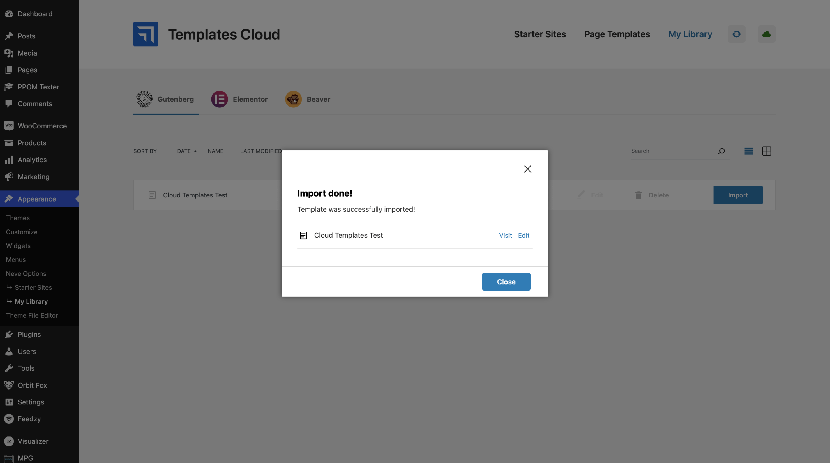Sort templates by Last Modified
The width and height of the screenshot is (830, 463).
261,151
